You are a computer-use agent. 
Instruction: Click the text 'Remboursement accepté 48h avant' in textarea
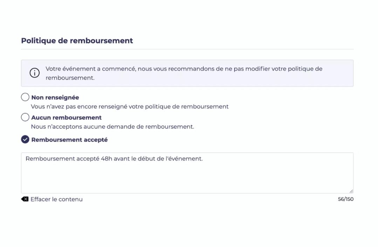(70, 158)
